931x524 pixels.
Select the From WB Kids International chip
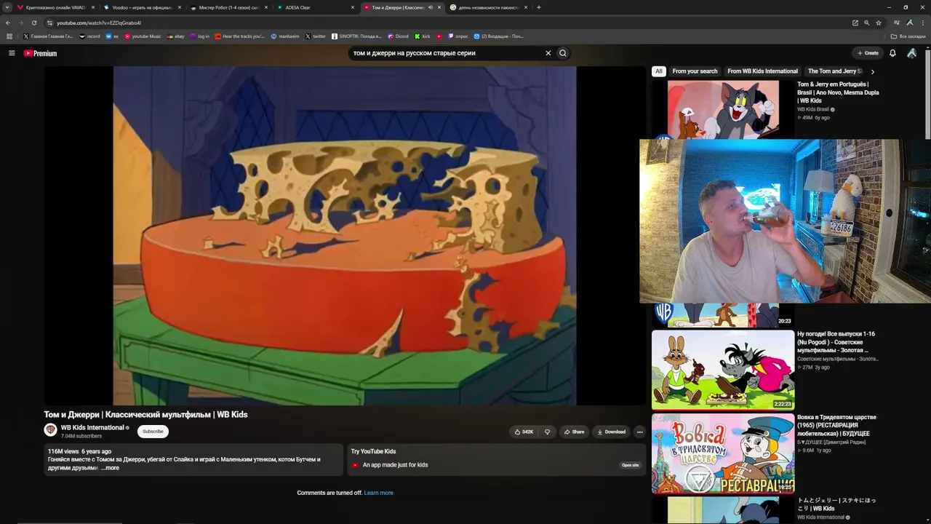click(762, 71)
